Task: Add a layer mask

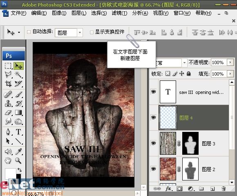Action: [179, 189]
